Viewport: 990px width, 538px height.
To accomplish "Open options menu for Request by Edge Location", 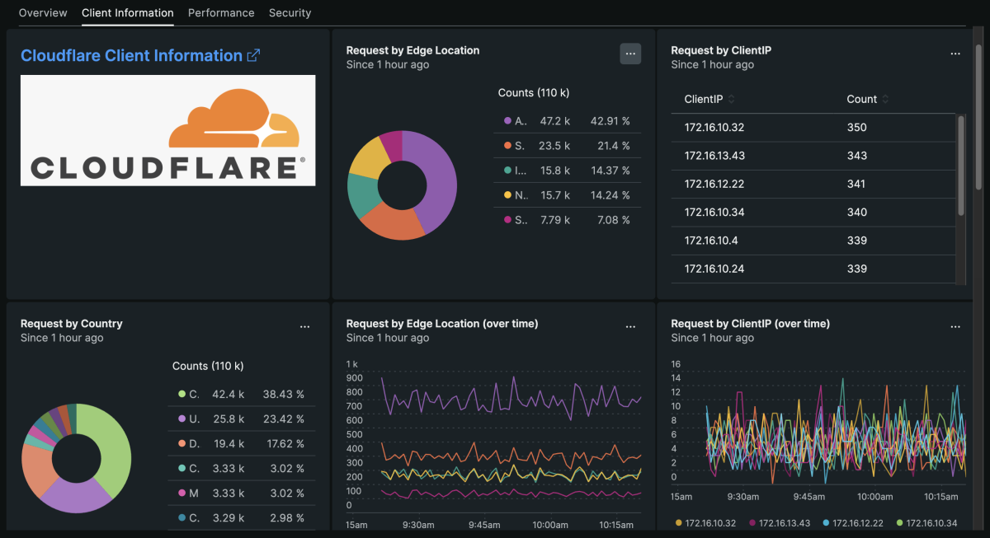I will [x=630, y=54].
